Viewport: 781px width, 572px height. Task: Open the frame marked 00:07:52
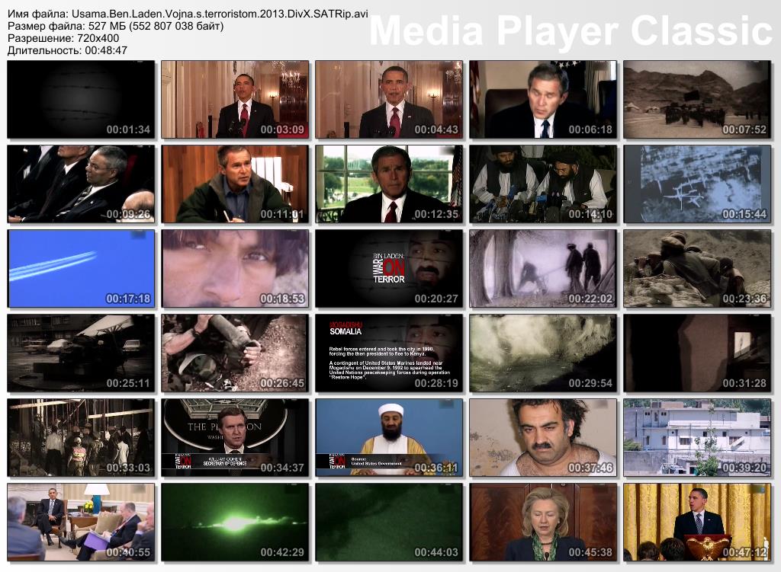[x=697, y=99]
